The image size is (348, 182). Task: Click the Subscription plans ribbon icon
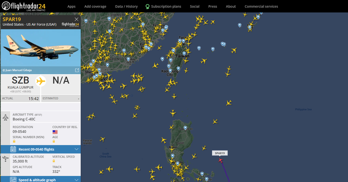pyautogui.click(x=147, y=6)
